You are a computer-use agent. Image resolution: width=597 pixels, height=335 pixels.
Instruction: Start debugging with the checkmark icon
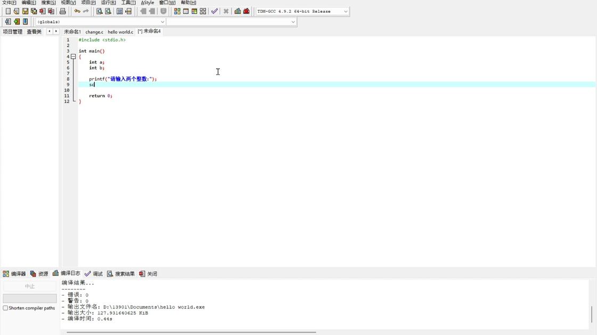215,11
